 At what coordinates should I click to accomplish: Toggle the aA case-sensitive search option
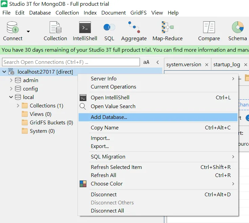coord(146,62)
